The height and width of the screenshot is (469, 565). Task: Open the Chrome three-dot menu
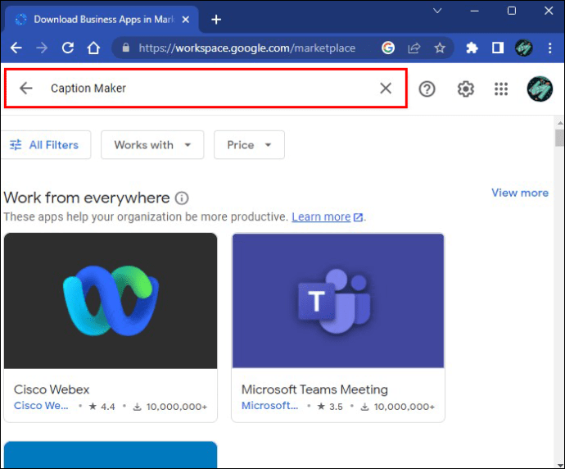(550, 48)
